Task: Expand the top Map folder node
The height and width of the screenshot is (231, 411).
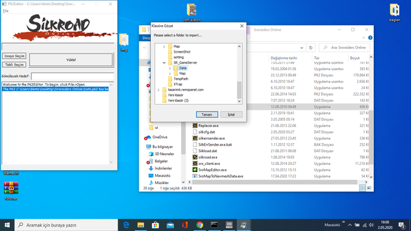Action: (x=164, y=46)
